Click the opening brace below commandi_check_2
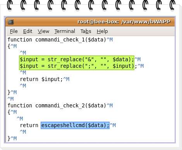 click(x=9, y=112)
